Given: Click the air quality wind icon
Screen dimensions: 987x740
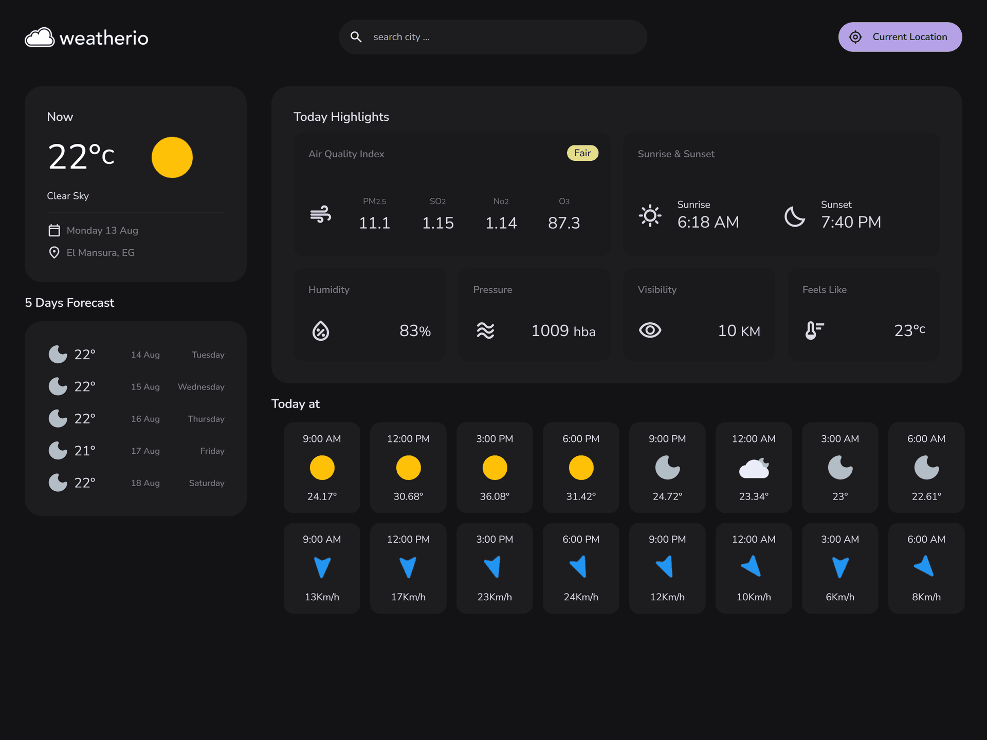Looking at the screenshot, I should (321, 214).
